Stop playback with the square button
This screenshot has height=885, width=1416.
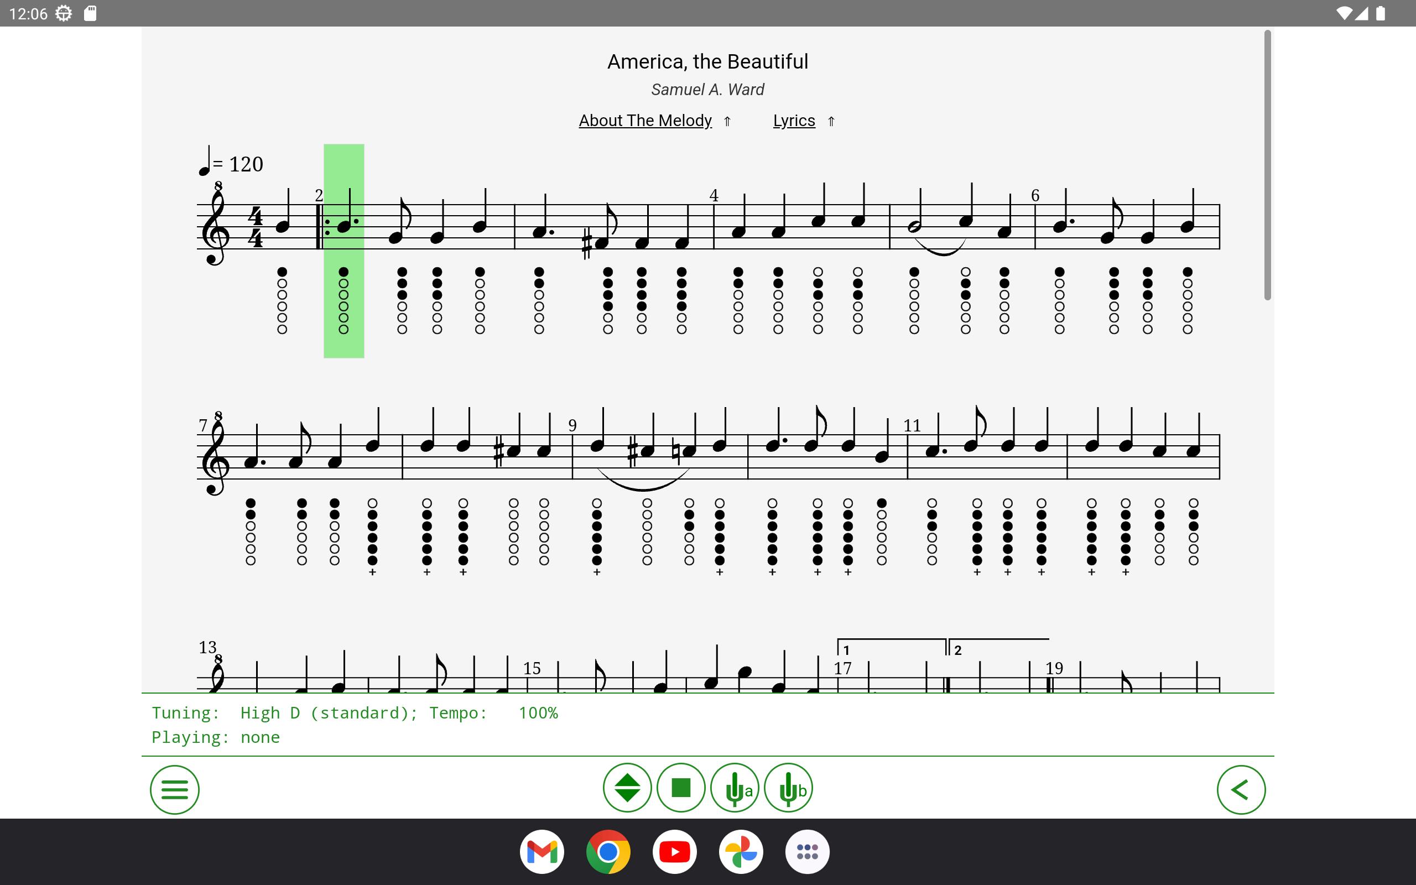tap(681, 788)
